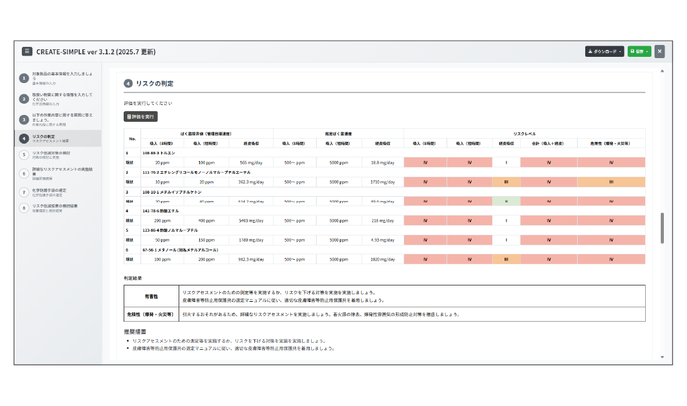Click the step 7 circle icon
The image size is (687, 406).
click(24, 192)
